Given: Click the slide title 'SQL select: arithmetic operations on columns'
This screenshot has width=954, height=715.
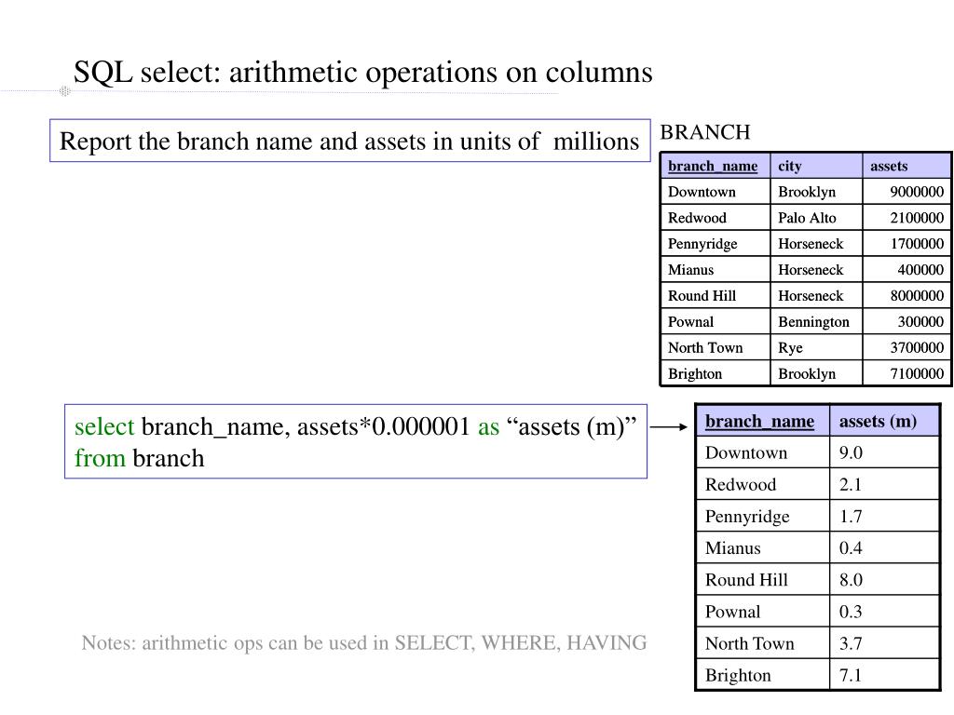Looking at the screenshot, I should (x=362, y=73).
